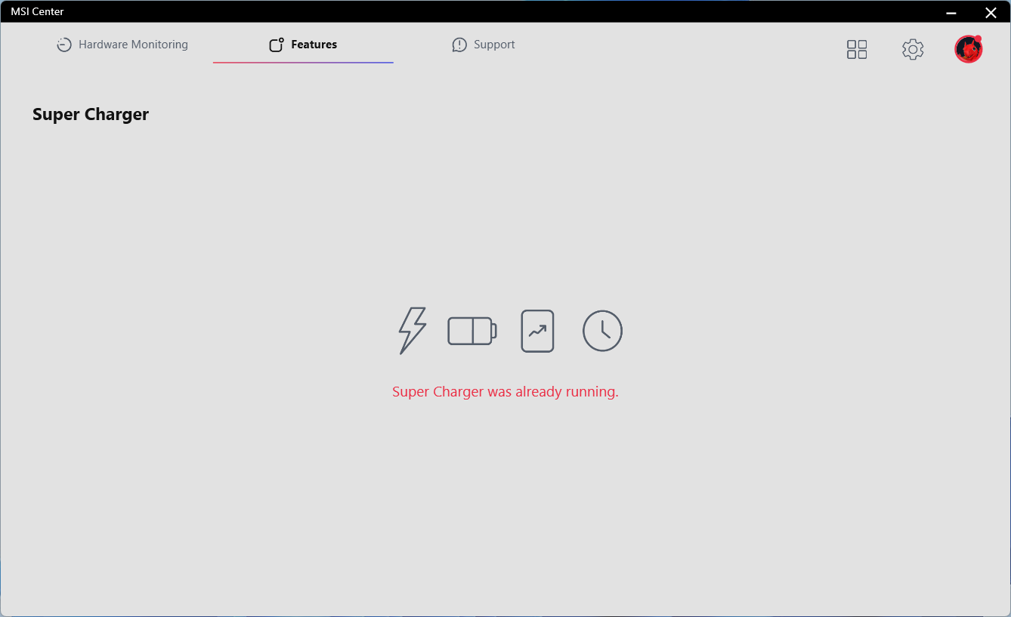
Task: Click the lightning bolt charger icon
Action: point(413,331)
